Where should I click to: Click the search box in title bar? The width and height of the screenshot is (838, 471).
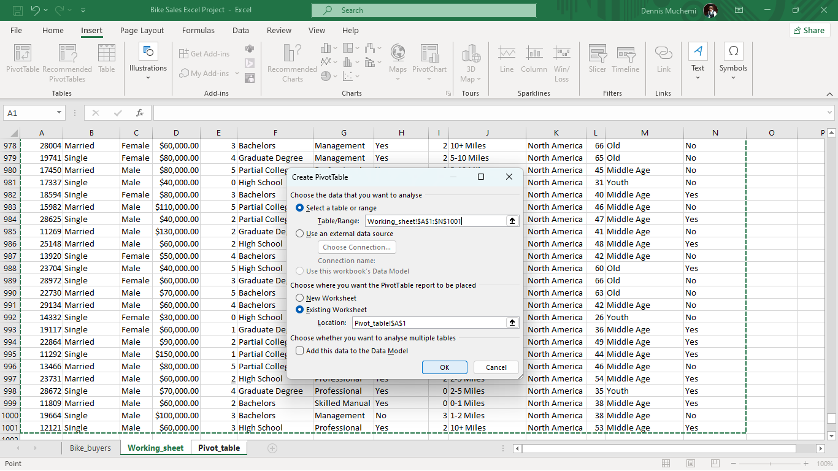424,10
